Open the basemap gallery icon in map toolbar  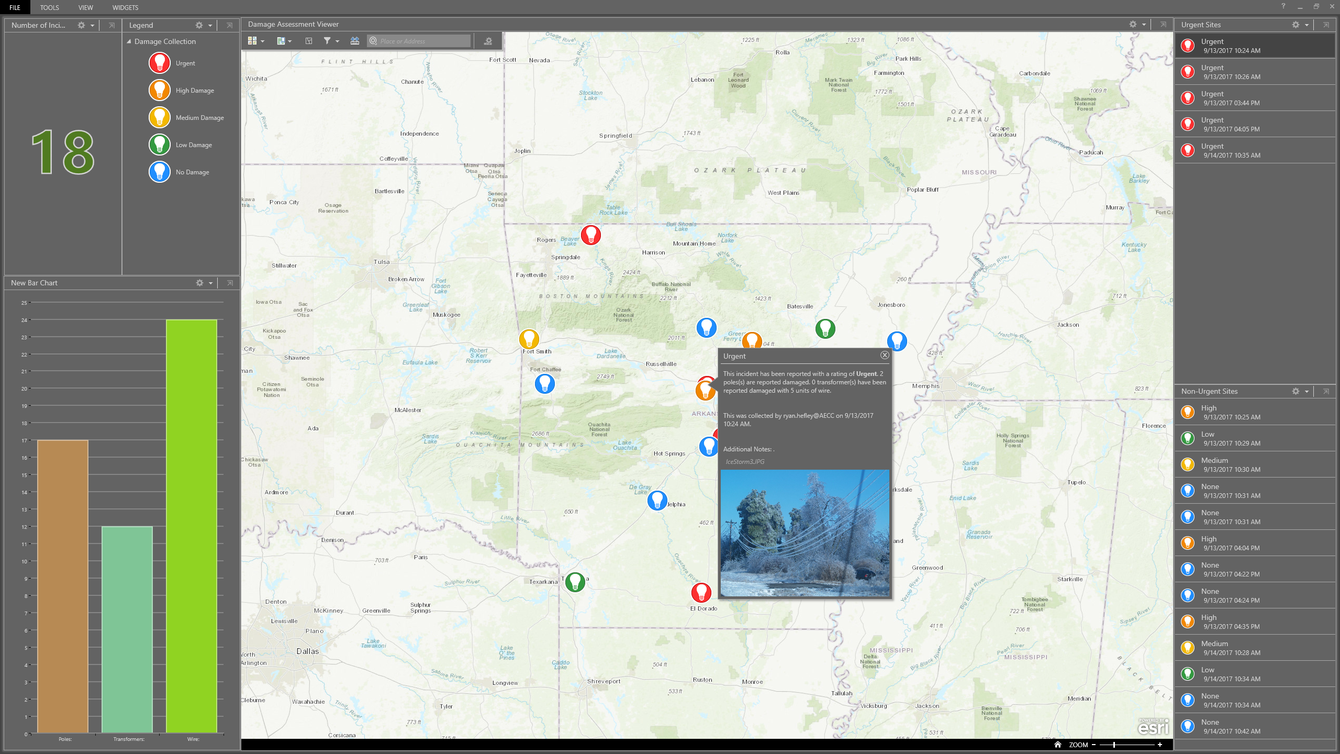[x=252, y=41]
